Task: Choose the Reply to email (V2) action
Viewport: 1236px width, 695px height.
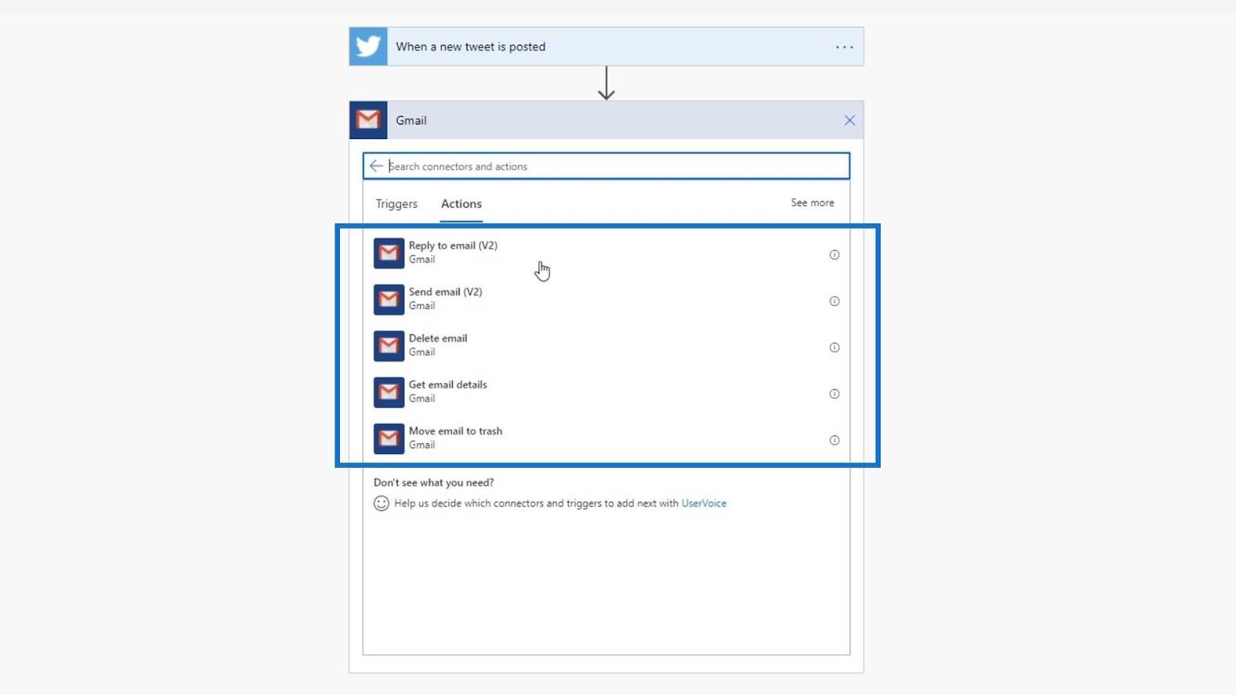Action: [606, 253]
